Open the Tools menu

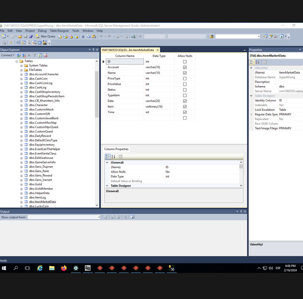coord(76,31)
